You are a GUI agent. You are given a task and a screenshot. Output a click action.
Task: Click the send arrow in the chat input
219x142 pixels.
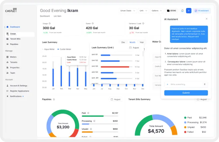[205, 84]
